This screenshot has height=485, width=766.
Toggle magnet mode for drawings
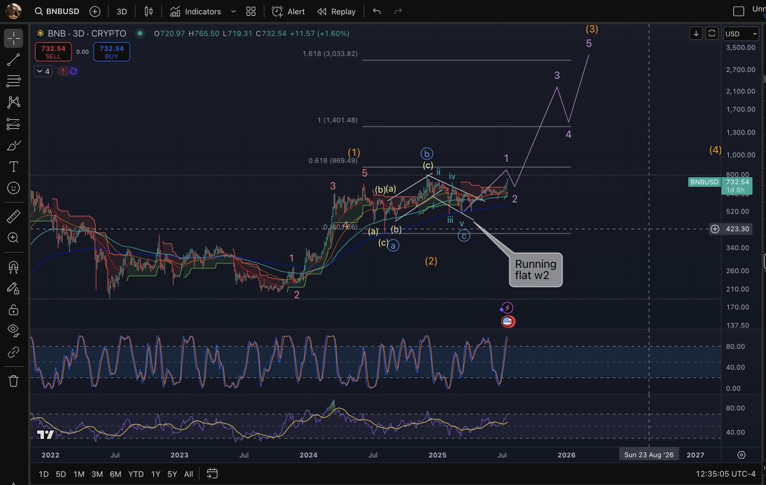(13, 266)
